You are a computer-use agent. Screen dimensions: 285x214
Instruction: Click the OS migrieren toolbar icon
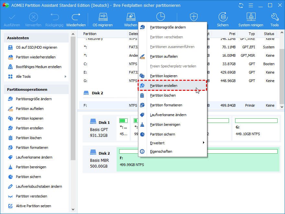[103, 19]
